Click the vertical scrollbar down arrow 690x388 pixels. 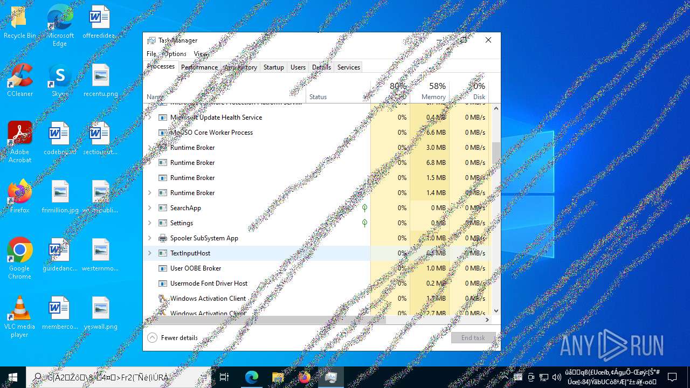[496, 311]
